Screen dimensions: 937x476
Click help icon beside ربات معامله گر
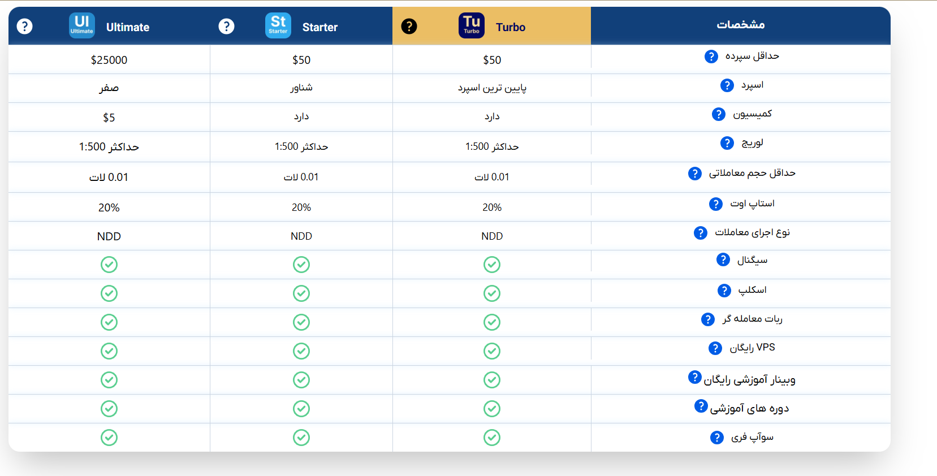tap(708, 319)
